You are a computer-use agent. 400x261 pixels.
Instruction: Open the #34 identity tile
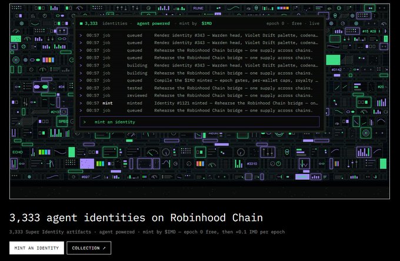(62, 86)
